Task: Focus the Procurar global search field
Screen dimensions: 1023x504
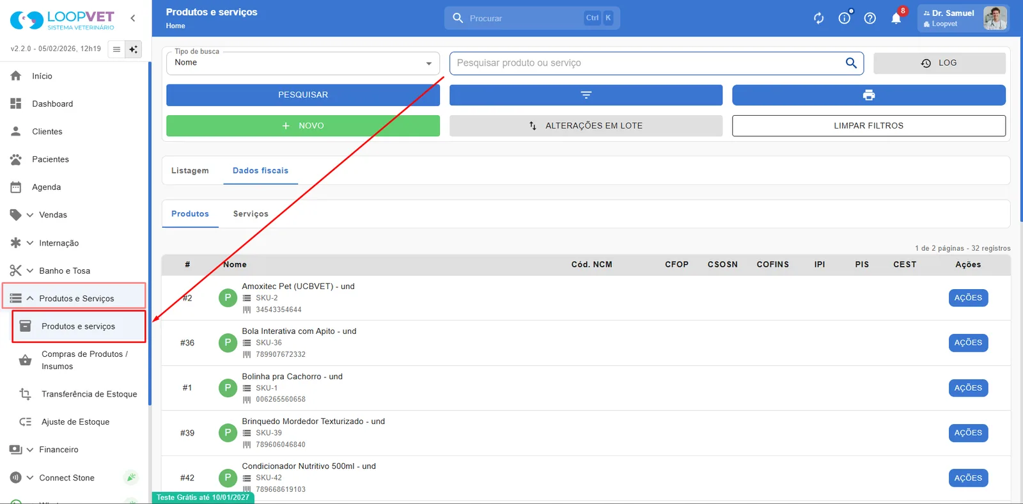Action: [x=532, y=18]
